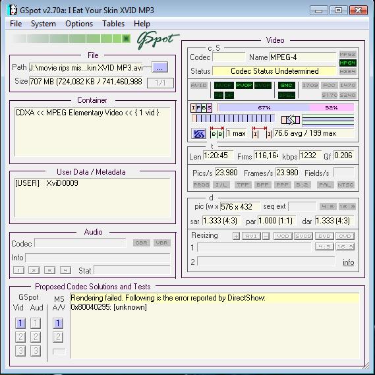Open the info link in Resizing
The width and height of the screenshot is (375, 375).
pos(348,262)
